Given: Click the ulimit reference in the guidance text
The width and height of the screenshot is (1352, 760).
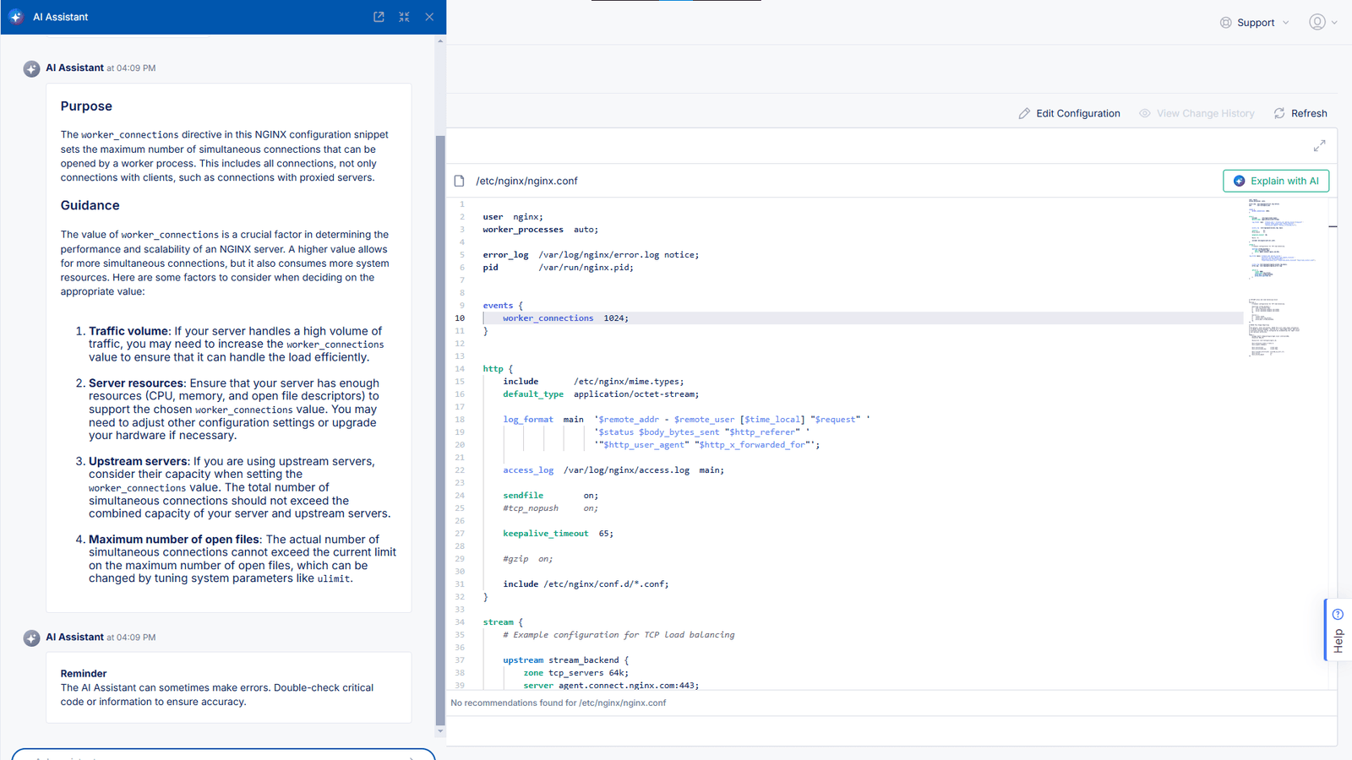Looking at the screenshot, I should [x=334, y=578].
